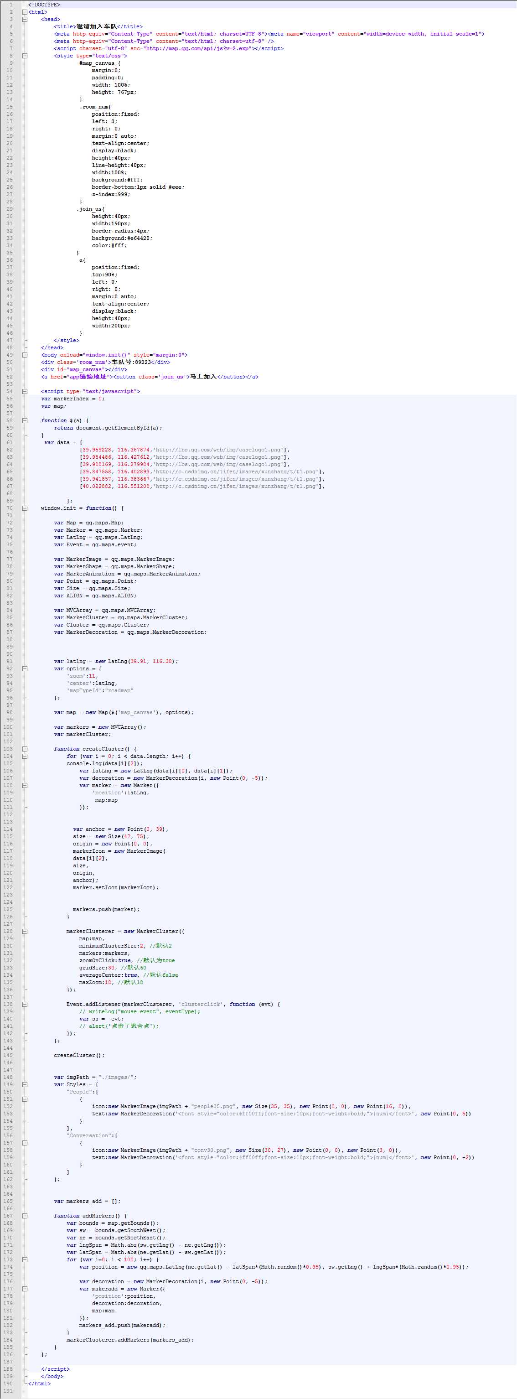Collapse the <body onload> fold marker on line 49
The width and height of the screenshot is (517, 1399).
(25, 355)
